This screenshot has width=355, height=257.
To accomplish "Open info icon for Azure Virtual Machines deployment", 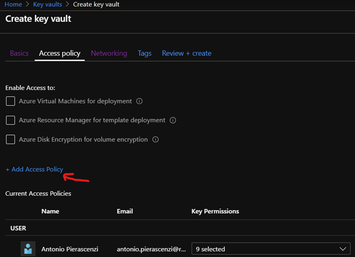I will point(139,101).
